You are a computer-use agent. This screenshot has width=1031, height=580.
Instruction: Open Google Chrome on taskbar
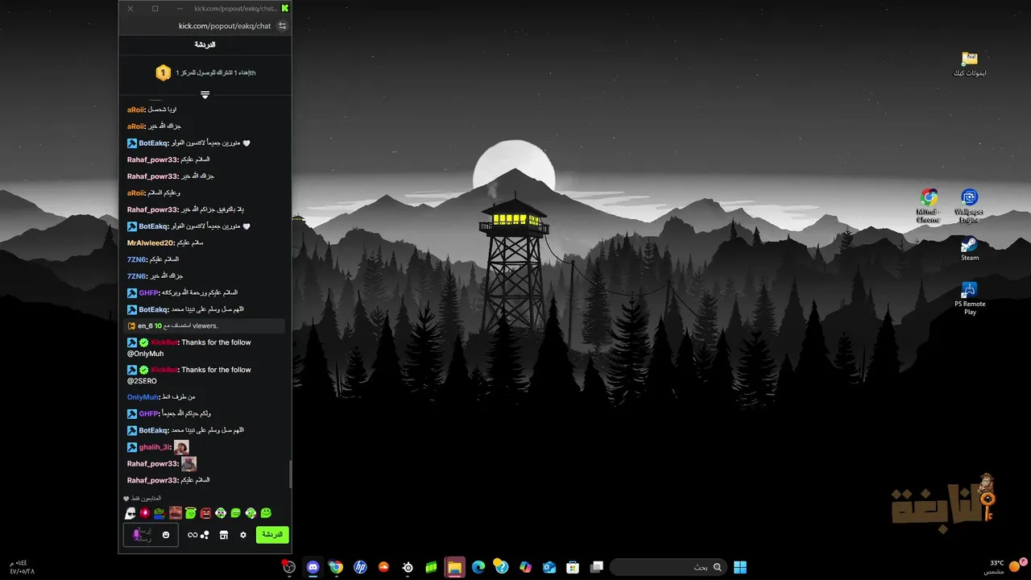(336, 567)
